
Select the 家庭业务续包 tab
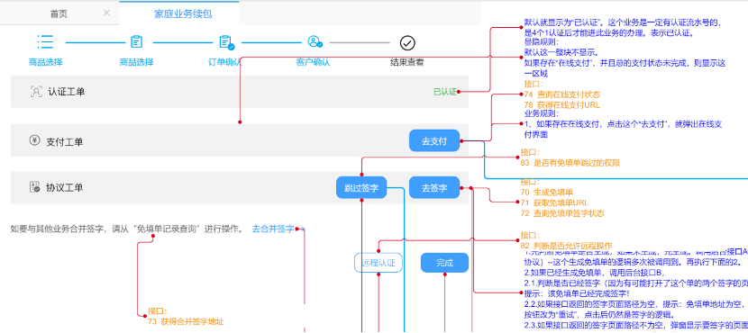(183, 13)
